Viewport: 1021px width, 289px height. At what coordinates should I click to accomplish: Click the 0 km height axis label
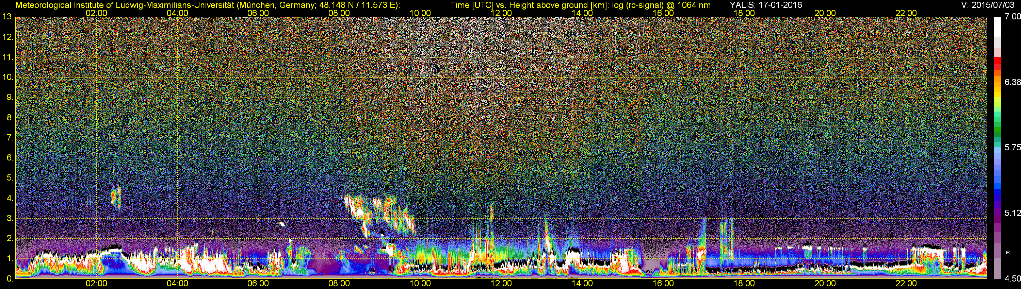(10, 279)
